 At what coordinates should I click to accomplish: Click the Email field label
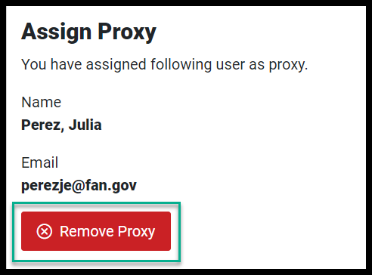click(x=40, y=162)
